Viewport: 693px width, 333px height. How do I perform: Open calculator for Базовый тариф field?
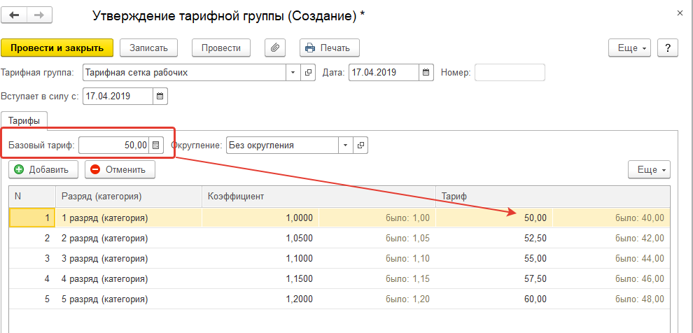point(156,146)
